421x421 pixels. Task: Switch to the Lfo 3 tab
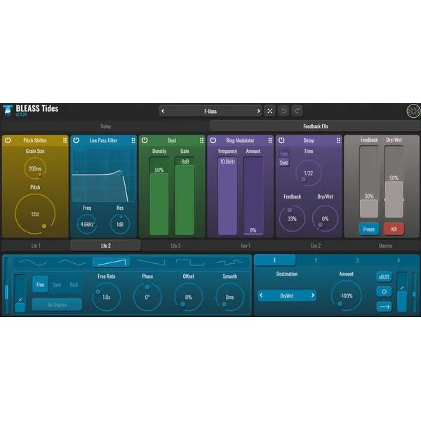tap(175, 246)
